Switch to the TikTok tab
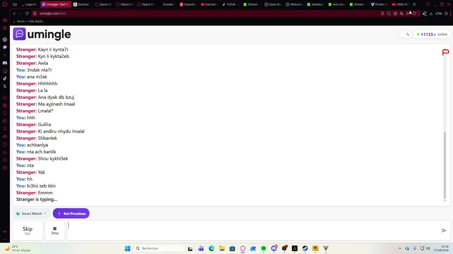Screen dimensions: 453x254 (230, 5)
